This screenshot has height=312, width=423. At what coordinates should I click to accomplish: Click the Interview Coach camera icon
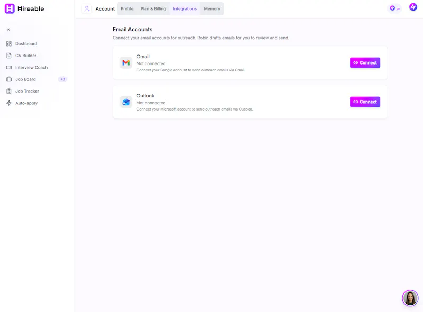[x=9, y=68]
